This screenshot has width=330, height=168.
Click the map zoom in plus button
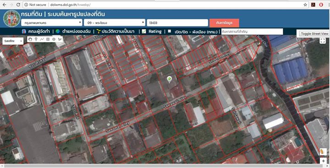point(323,161)
